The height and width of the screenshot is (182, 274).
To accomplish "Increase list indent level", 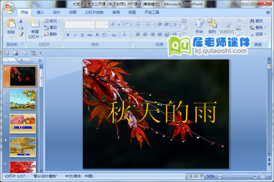I will tap(166, 25).
